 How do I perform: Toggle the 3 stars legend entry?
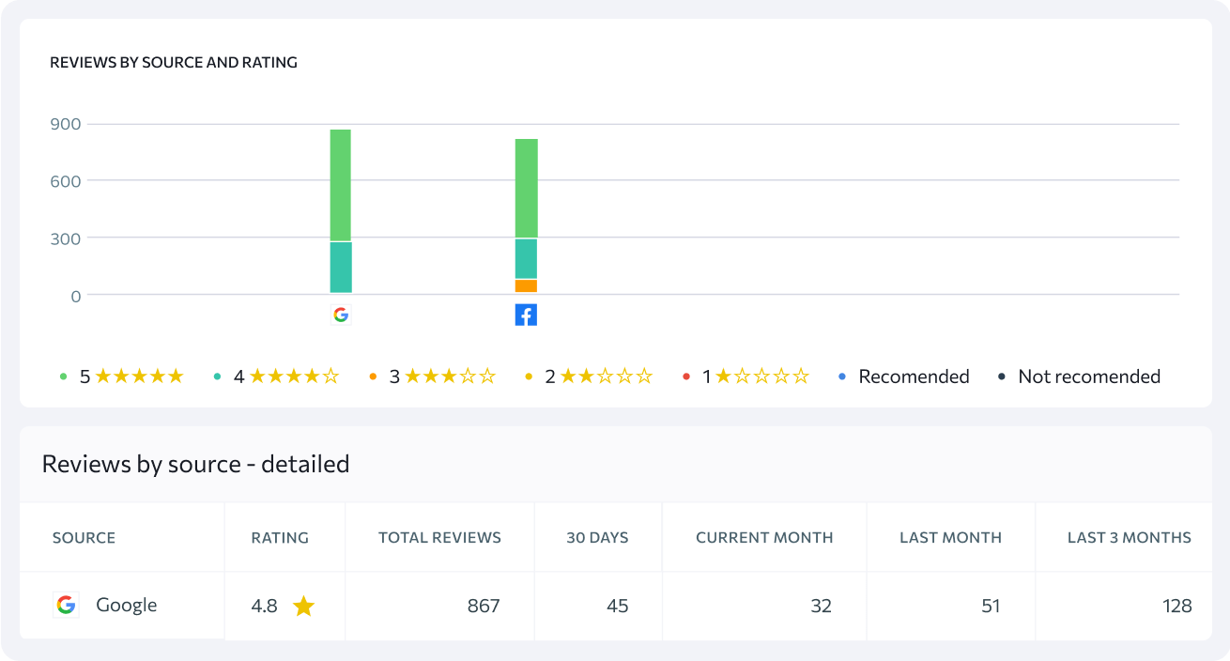(432, 377)
